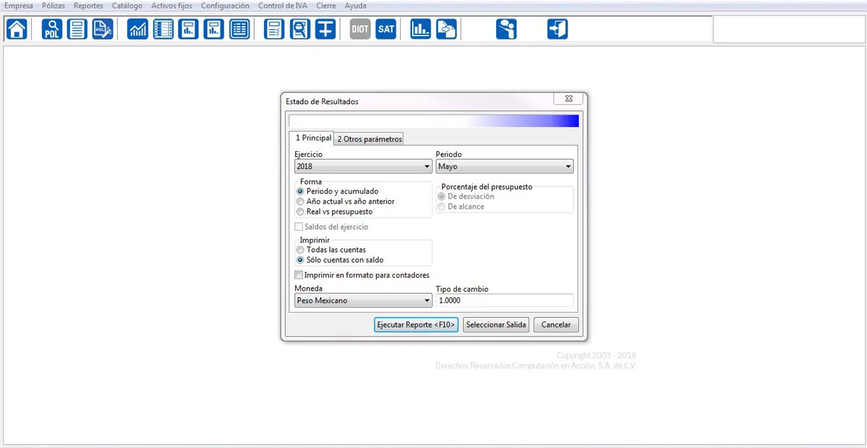
Task: Open the bar chart report icon
Action: 420,29
